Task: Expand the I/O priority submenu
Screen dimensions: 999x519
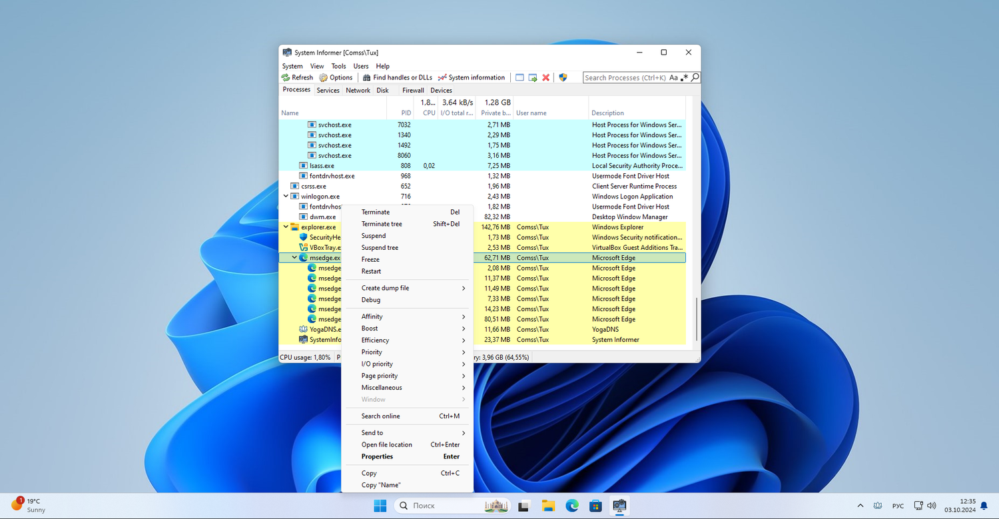Action: click(x=407, y=364)
